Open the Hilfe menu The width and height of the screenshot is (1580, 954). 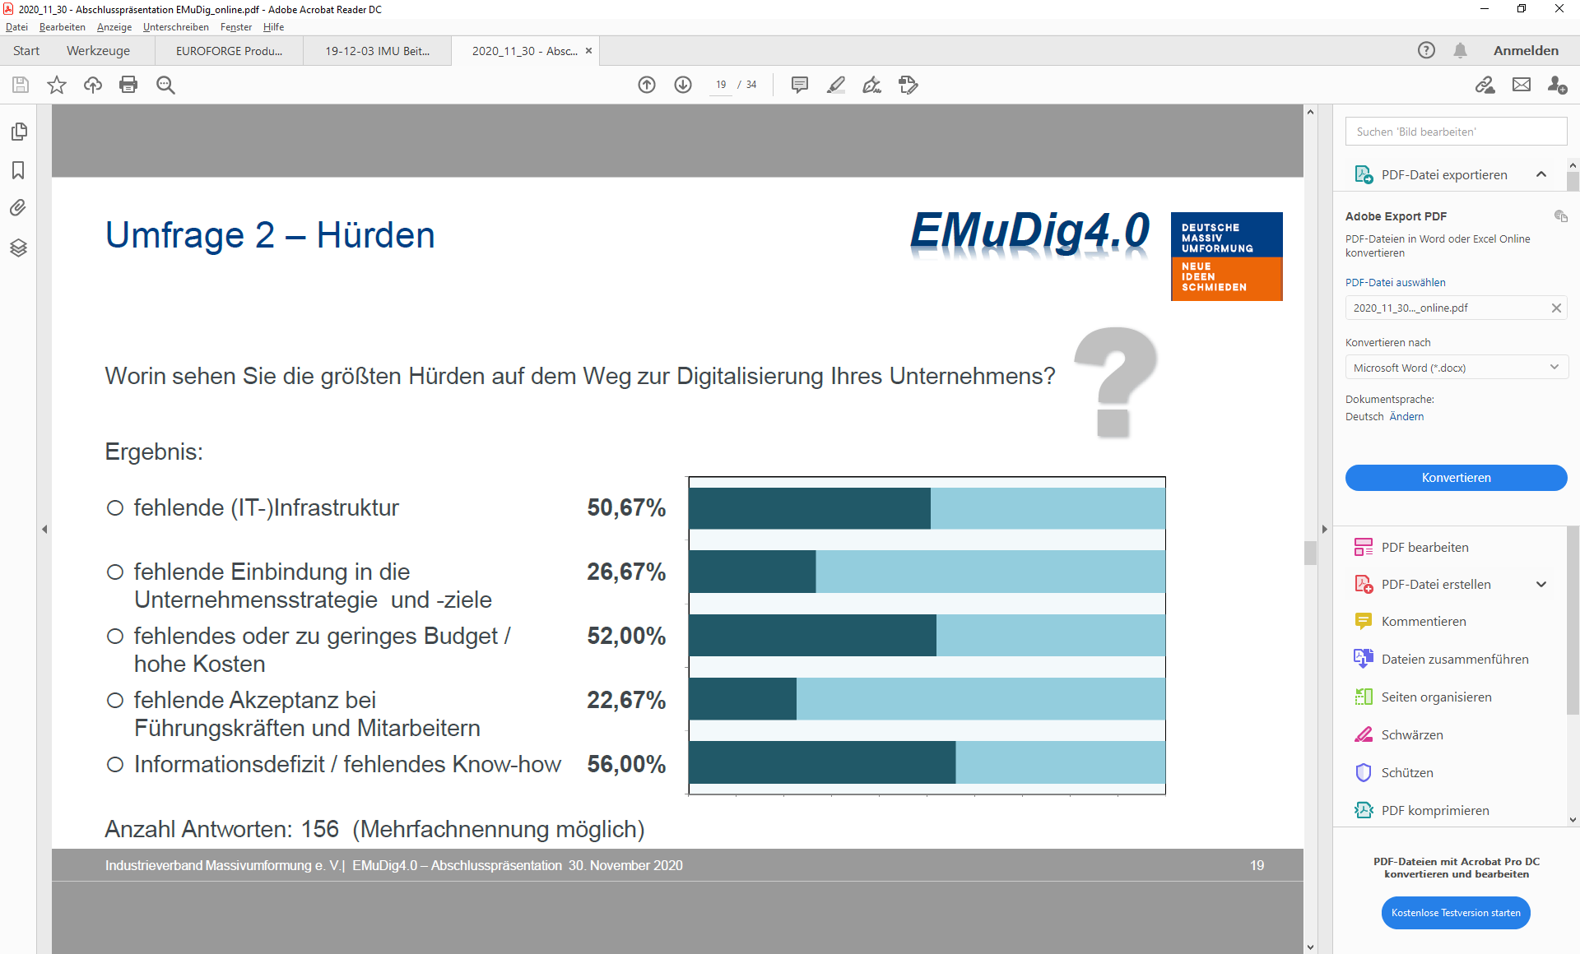coord(273,27)
